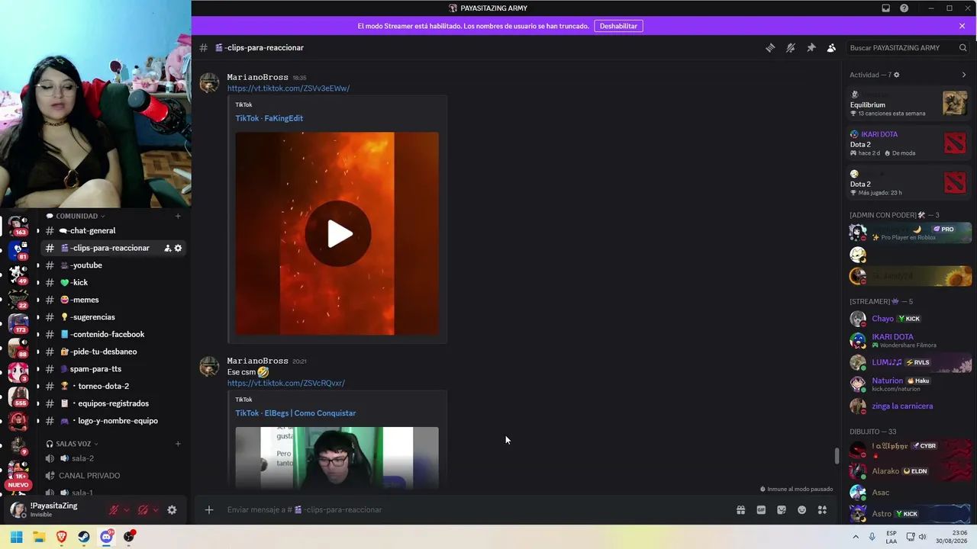
Task: Open the sugerencias channel
Action: tap(112, 317)
